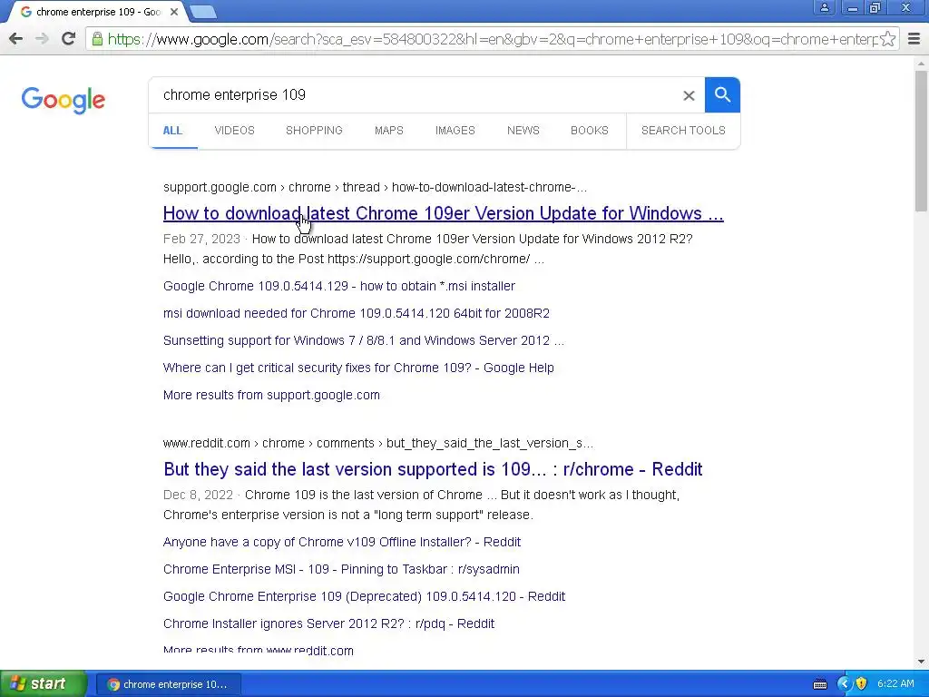Click the Dec 8, 2022 date text

(198, 495)
